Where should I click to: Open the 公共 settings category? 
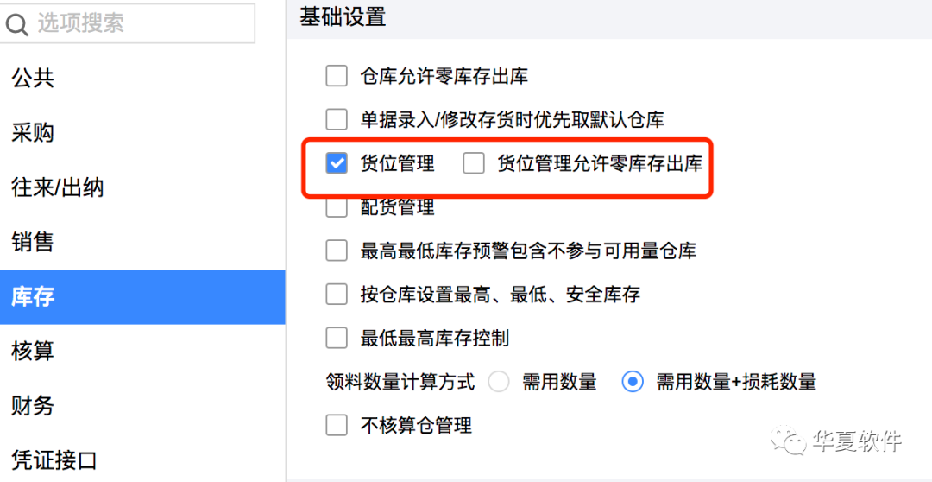pyautogui.click(x=142, y=78)
